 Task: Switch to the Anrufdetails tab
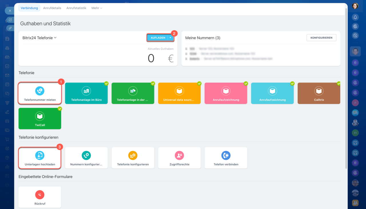pyautogui.click(x=52, y=8)
